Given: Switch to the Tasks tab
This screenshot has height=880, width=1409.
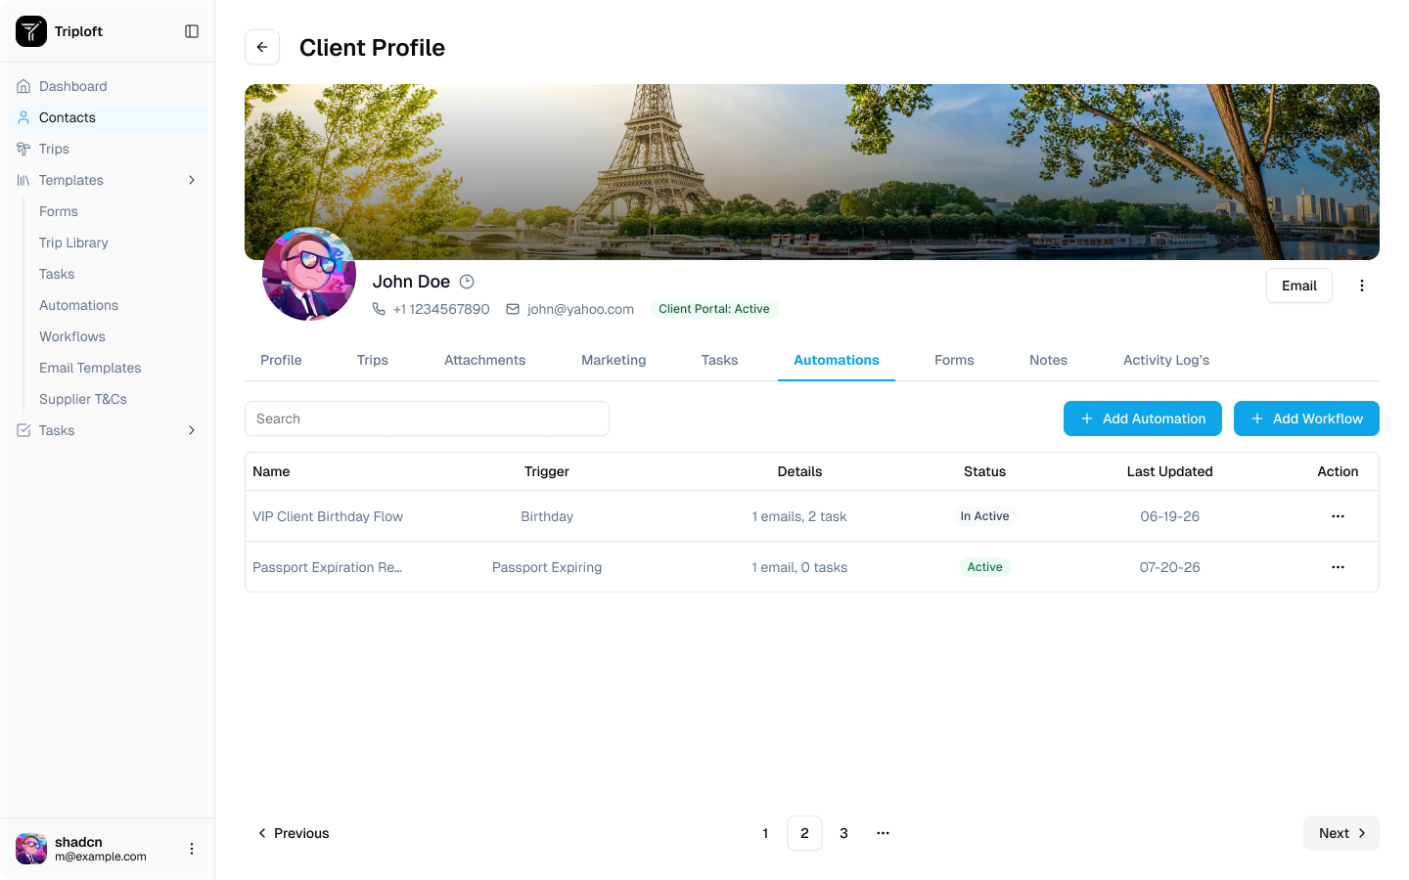Looking at the screenshot, I should [x=719, y=360].
